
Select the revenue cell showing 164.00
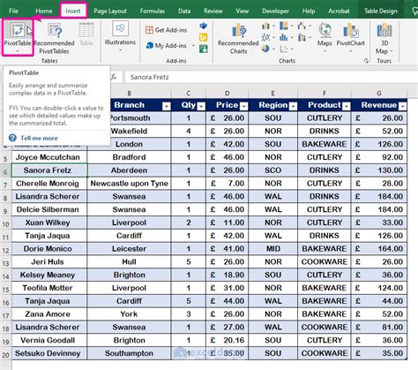[379, 249]
